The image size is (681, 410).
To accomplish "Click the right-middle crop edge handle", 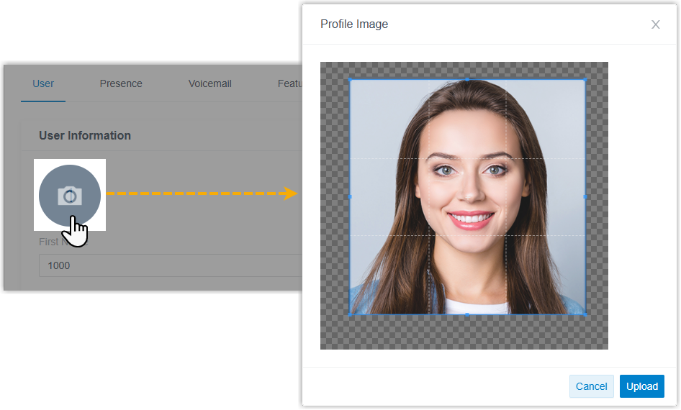I will [x=585, y=196].
